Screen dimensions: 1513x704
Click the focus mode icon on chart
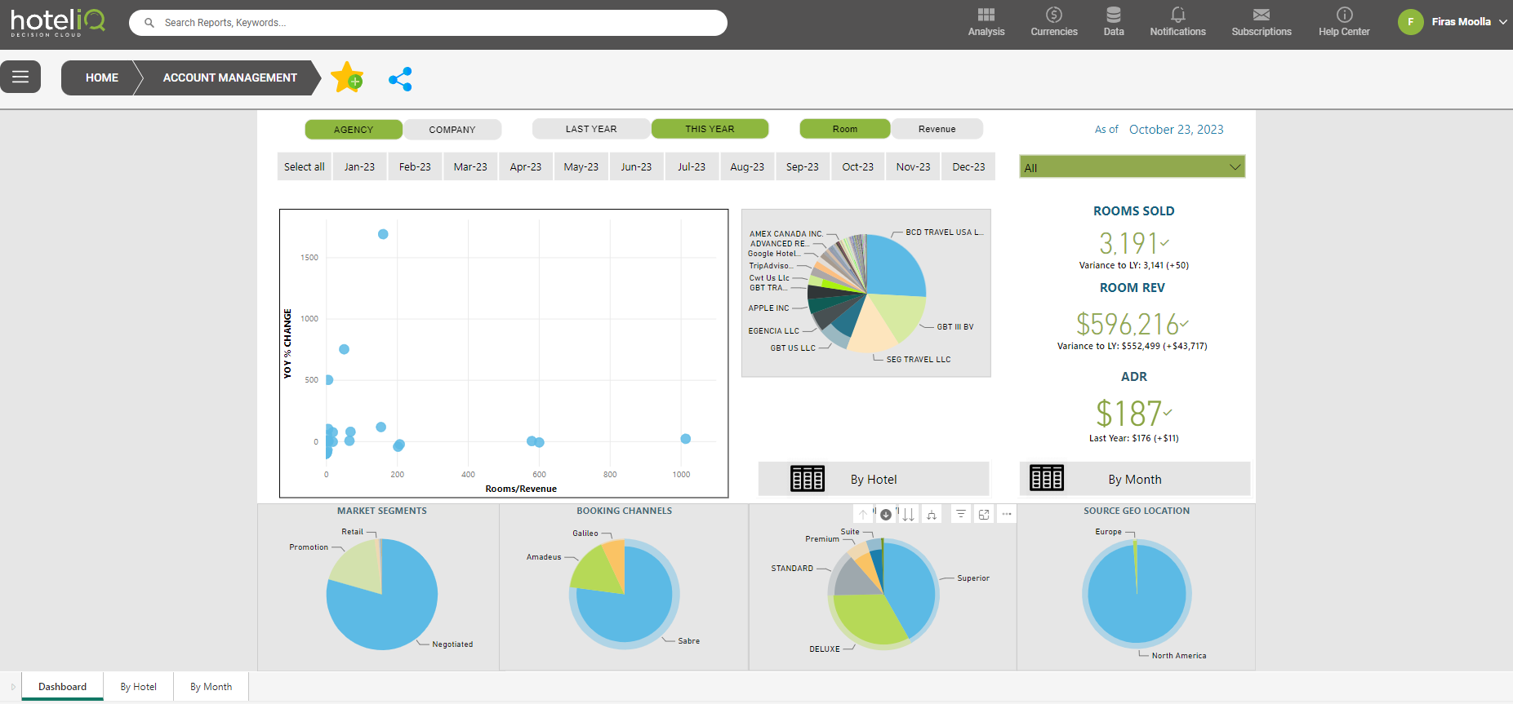(984, 514)
